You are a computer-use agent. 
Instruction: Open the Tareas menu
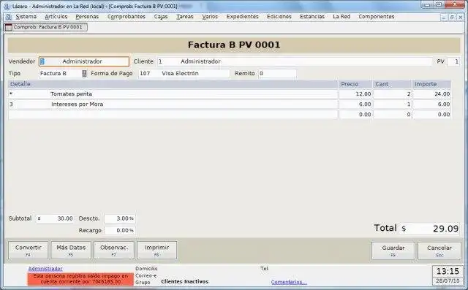185,17
